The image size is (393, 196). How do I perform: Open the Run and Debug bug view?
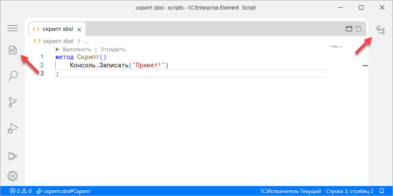pos(13,129)
